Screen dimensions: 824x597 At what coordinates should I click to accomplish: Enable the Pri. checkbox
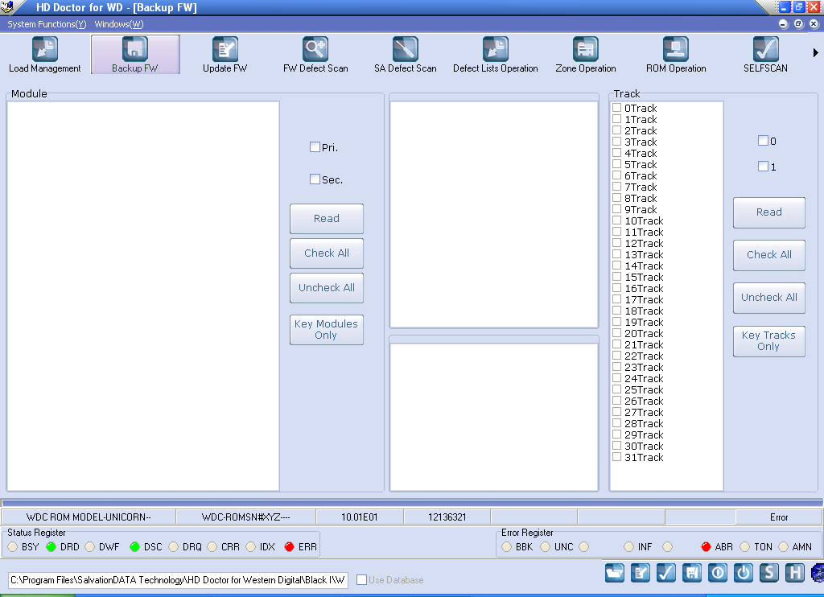(x=315, y=147)
